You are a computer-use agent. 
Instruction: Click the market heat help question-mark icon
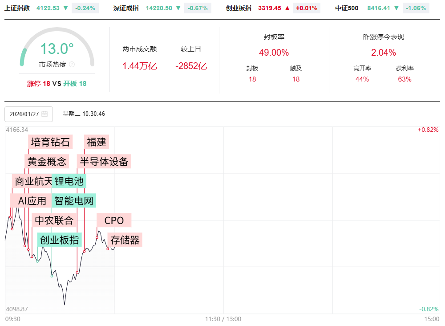[72, 65]
